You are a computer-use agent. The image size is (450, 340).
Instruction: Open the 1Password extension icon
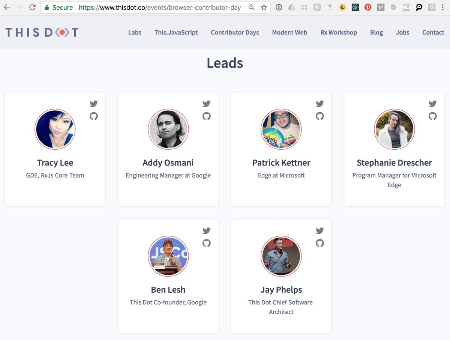click(x=279, y=7)
